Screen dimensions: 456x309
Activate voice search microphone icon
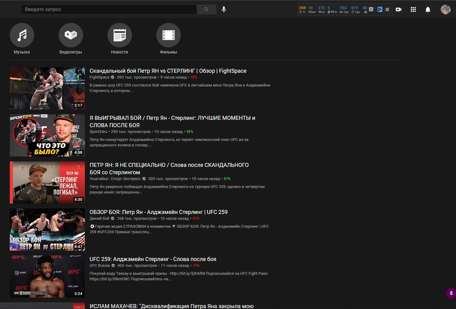224,9
